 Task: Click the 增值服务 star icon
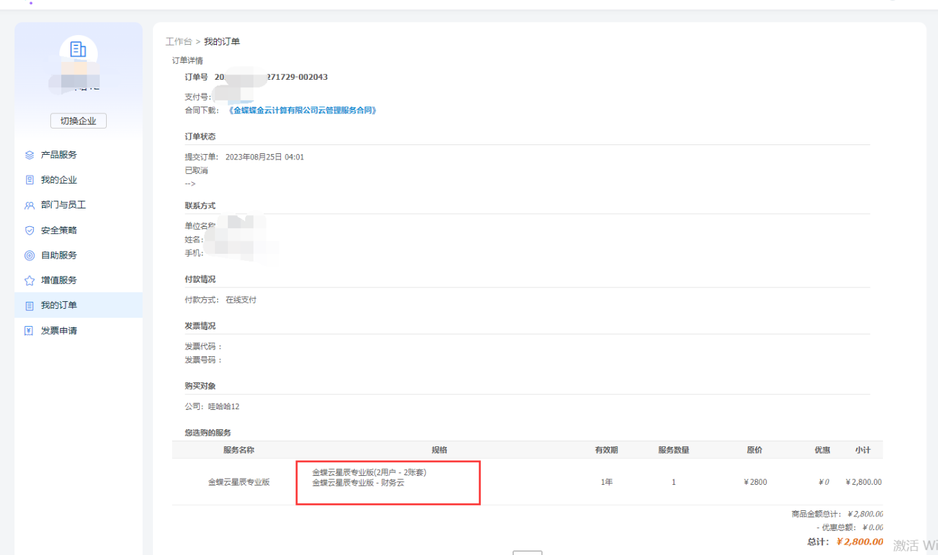click(x=30, y=281)
